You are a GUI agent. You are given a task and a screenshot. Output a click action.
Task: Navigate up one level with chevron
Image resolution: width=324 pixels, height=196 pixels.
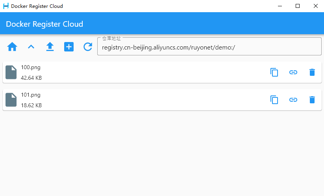31,47
